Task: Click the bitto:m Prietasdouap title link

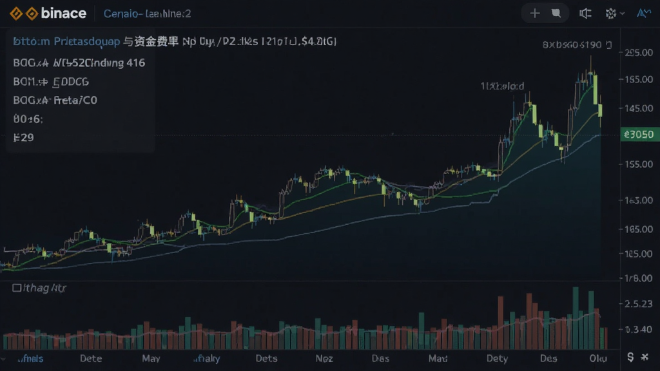Action: pos(66,42)
